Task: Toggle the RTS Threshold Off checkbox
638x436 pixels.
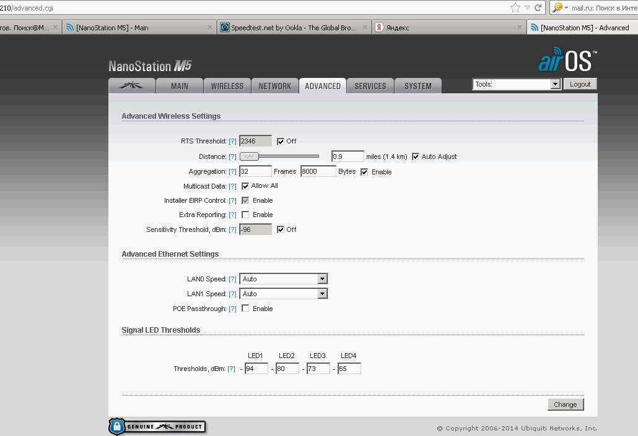Action: [281, 142]
